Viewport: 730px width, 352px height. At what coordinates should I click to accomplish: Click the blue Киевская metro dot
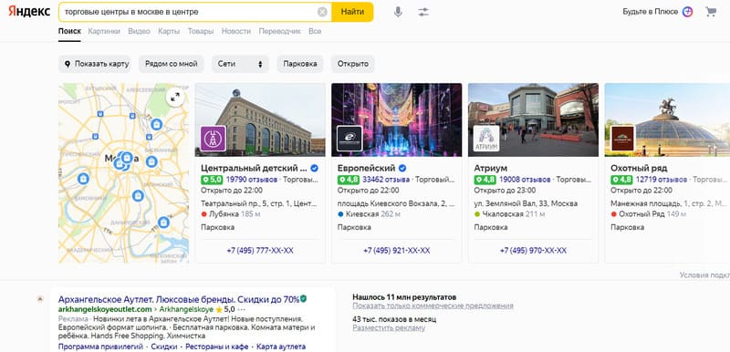click(x=340, y=214)
